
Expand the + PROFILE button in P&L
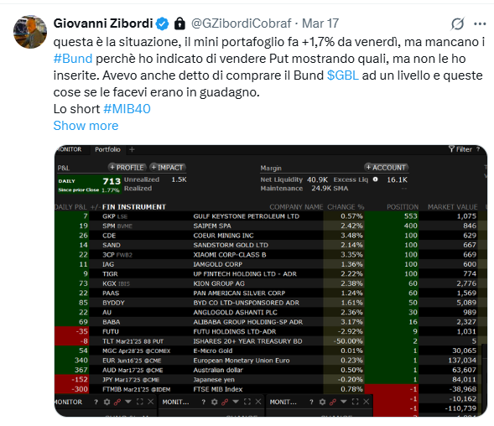[x=127, y=168]
